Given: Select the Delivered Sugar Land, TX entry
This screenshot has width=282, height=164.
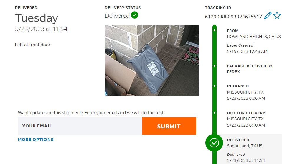Looking at the screenshot, I should tap(245, 146).
